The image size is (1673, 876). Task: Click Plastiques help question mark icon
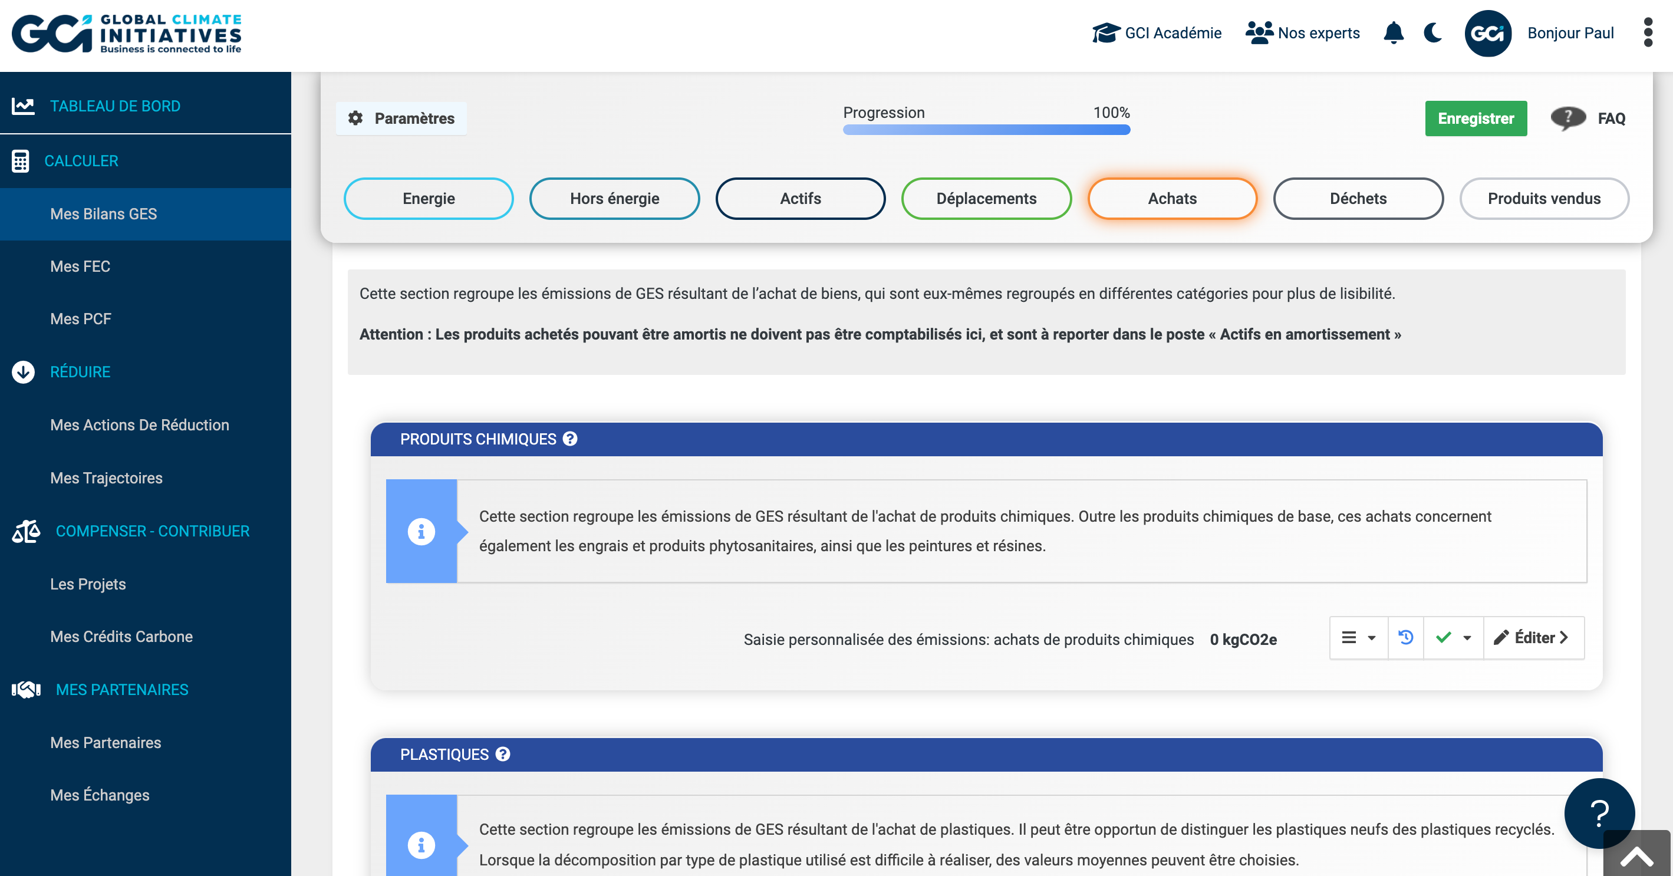pyautogui.click(x=503, y=754)
